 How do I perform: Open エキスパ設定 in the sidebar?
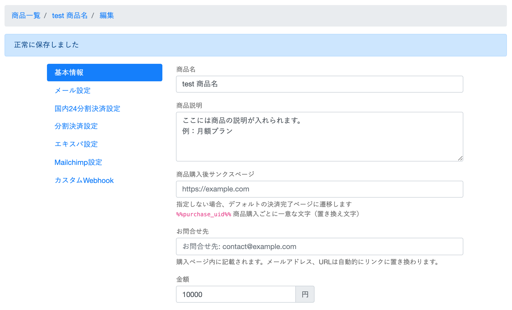(x=76, y=144)
